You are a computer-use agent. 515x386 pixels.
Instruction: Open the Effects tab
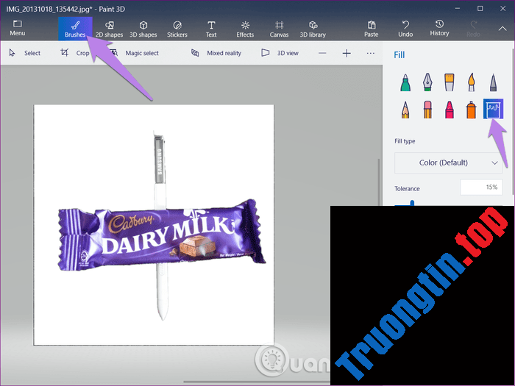[245, 29]
